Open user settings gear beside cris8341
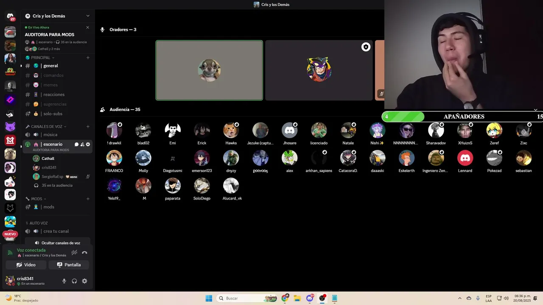Screen dimensions: 543x305 coord(84,281)
